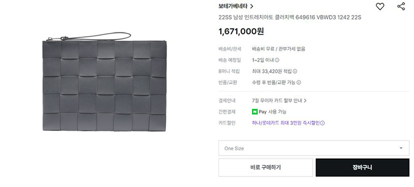Open 하나/롯데카드 최대 3만원 즉시할인 link
The width and height of the screenshot is (414, 187).
[286, 123]
